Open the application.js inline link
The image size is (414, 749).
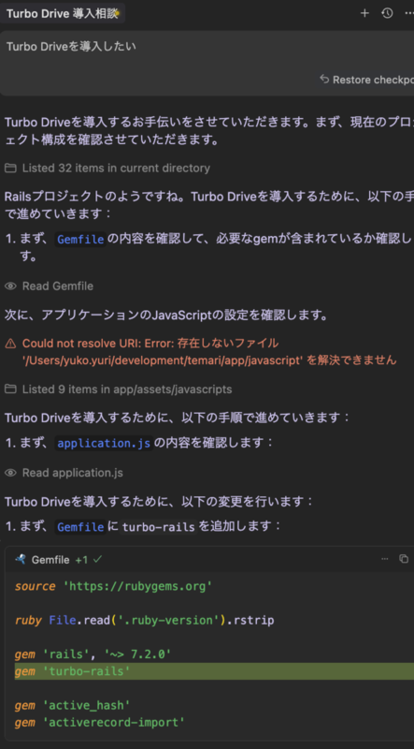pos(104,443)
